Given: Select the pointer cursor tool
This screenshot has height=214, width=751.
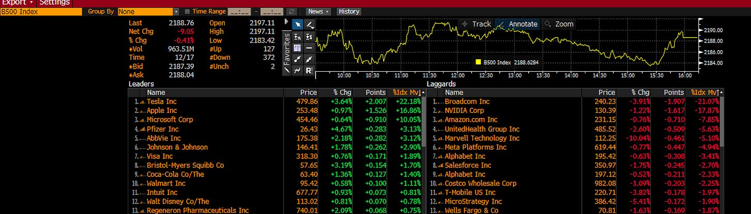Looking at the screenshot, I should pos(298,25).
